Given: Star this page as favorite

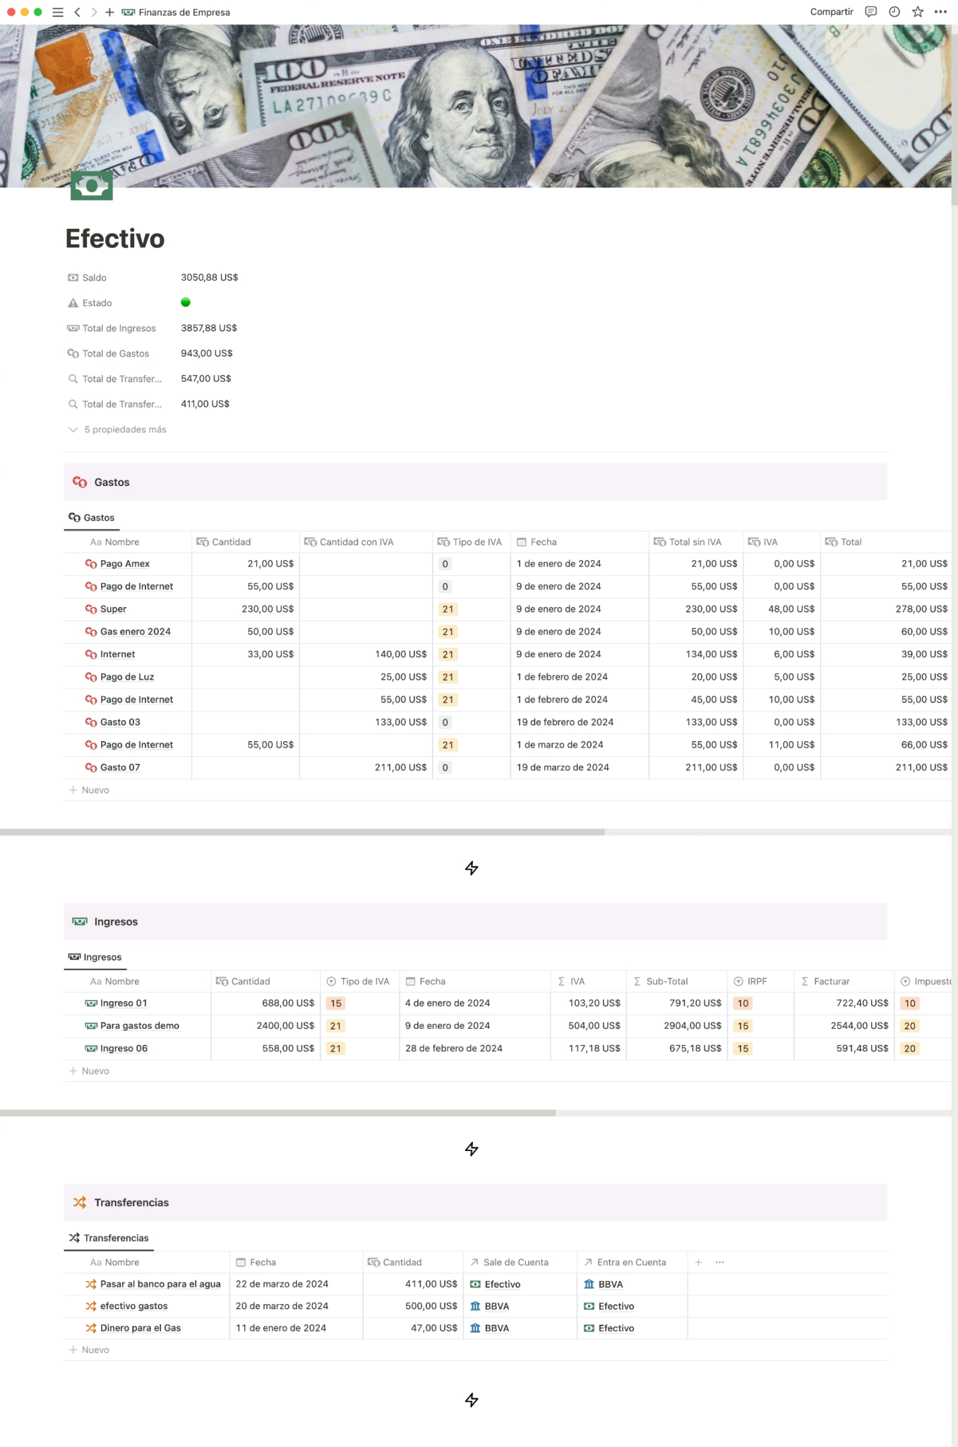Looking at the screenshot, I should 917,12.
